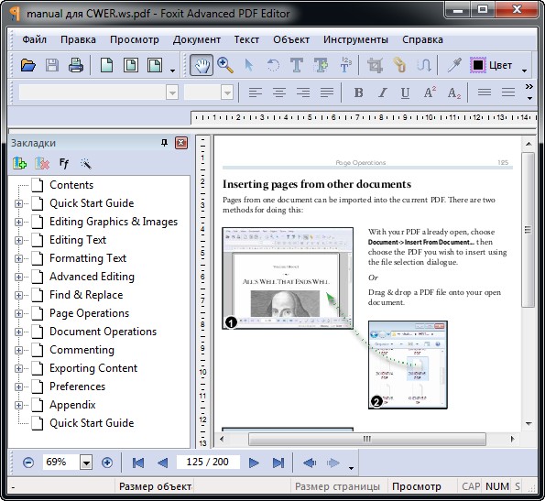The width and height of the screenshot is (545, 501).
Task: Expand the Editing Graphics & Images bookmark
Action: point(18,222)
